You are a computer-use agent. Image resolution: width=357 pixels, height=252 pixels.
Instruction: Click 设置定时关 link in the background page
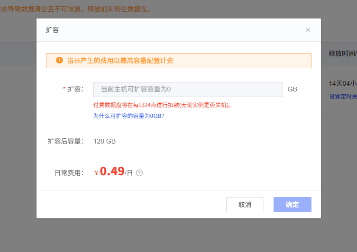(343, 97)
